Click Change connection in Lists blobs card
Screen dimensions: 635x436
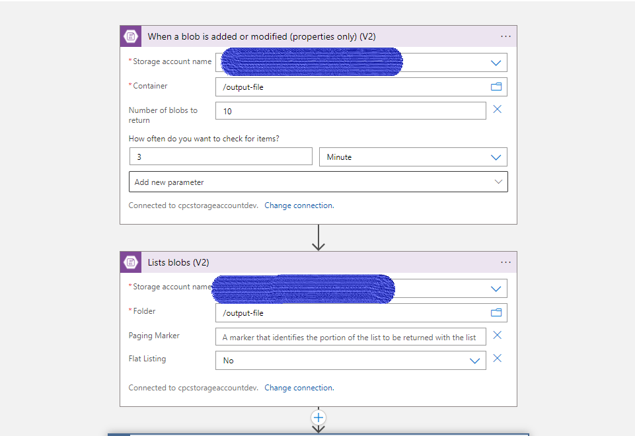pyautogui.click(x=299, y=388)
